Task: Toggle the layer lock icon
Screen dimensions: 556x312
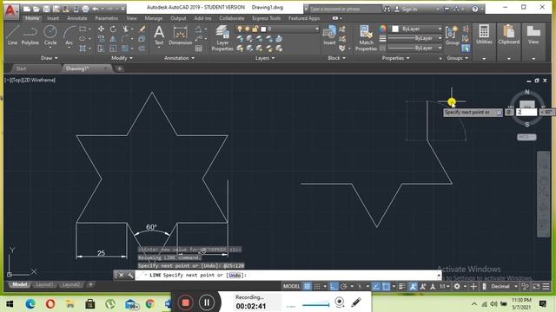Action: pyautogui.click(x=255, y=29)
